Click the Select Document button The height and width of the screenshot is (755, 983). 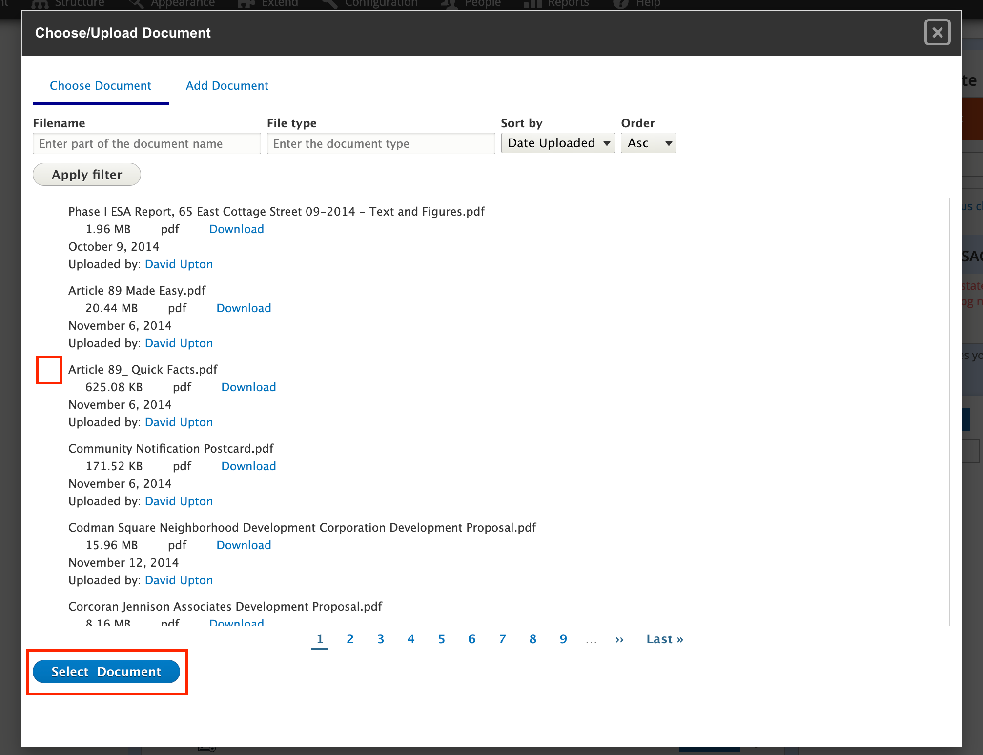click(x=106, y=672)
